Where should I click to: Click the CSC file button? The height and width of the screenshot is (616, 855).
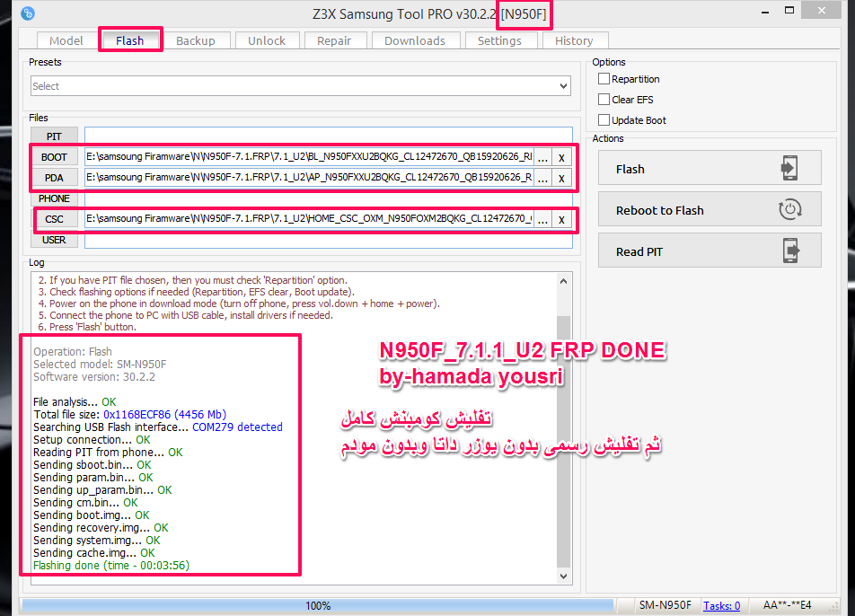(54, 219)
